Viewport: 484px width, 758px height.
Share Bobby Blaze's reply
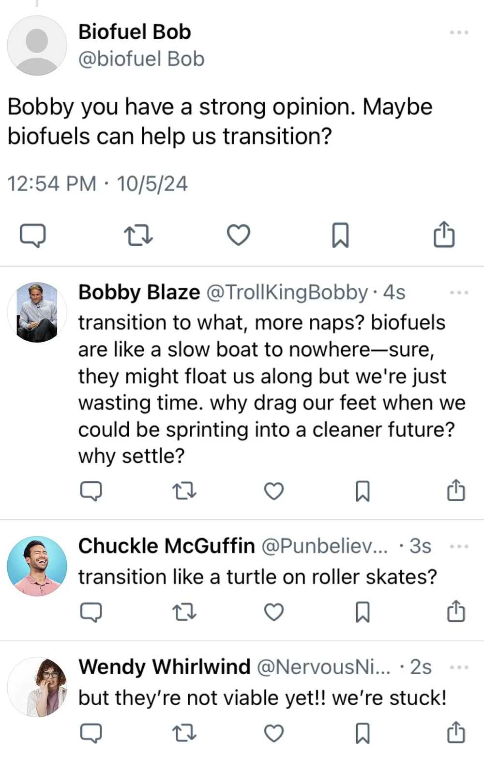point(456,490)
